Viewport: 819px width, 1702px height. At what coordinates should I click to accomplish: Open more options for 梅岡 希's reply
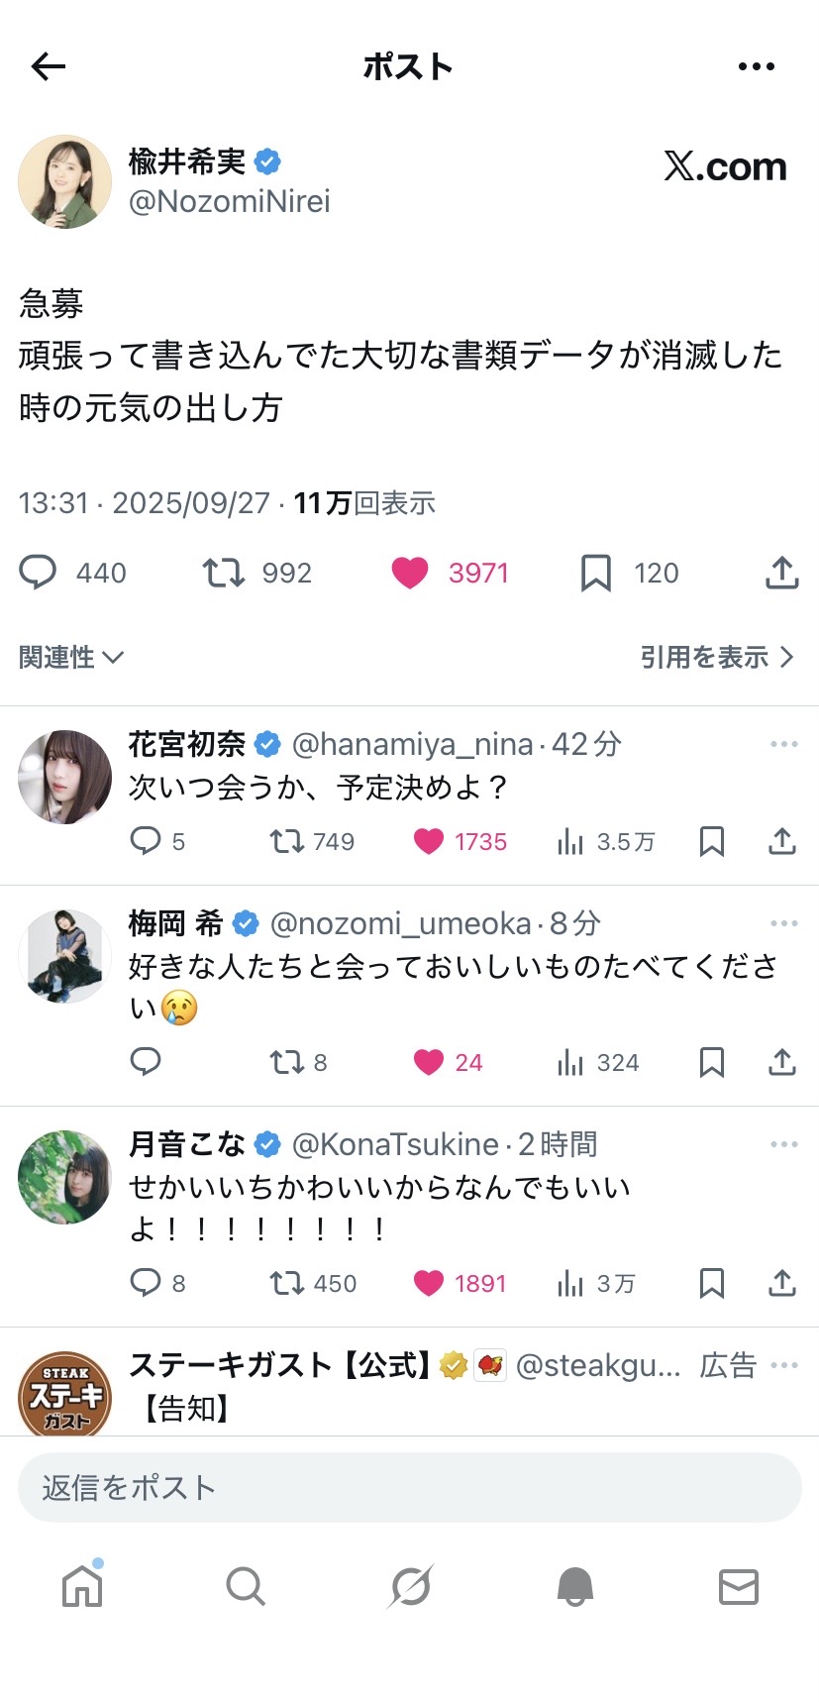click(783, 923)
